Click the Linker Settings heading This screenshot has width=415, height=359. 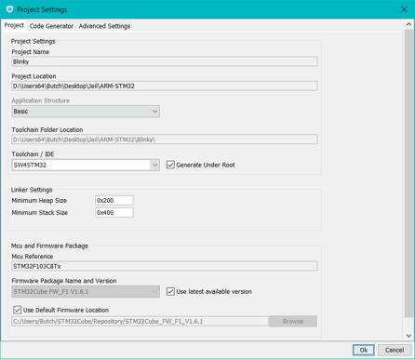point(32,190)
